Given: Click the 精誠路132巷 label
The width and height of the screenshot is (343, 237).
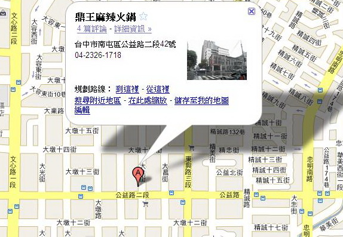Looking at the screenshot, I should [228, 131].
